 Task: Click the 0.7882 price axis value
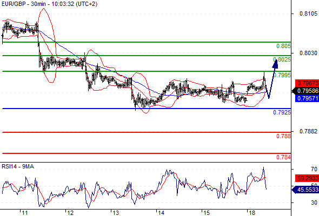click(308, 131)
